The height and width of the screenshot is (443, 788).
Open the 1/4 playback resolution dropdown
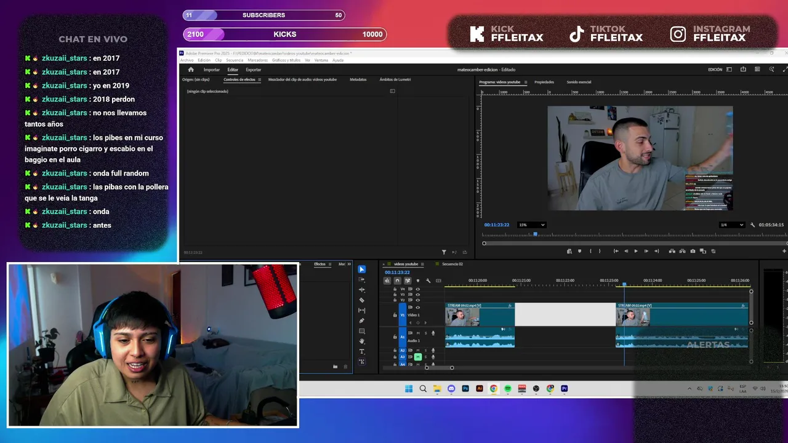[x=732, y=225]
